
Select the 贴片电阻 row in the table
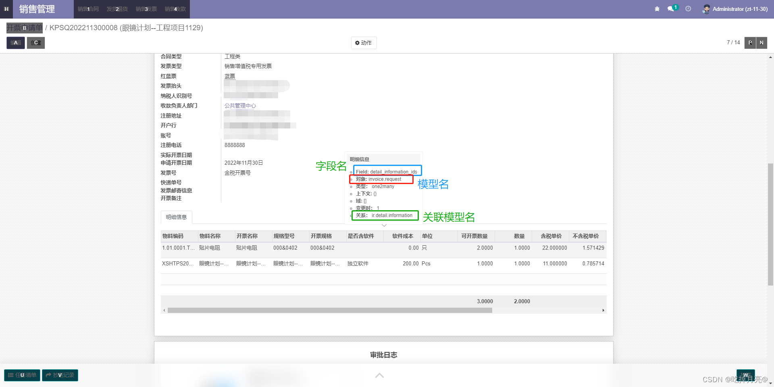click(x=210, y=248)
